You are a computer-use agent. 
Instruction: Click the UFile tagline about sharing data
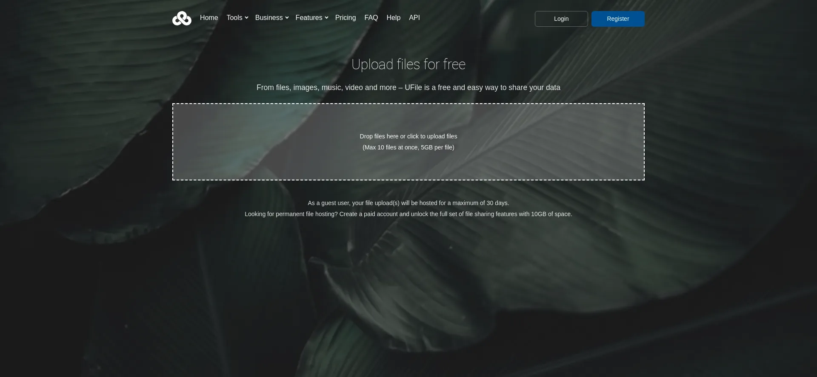coord(408,87)
